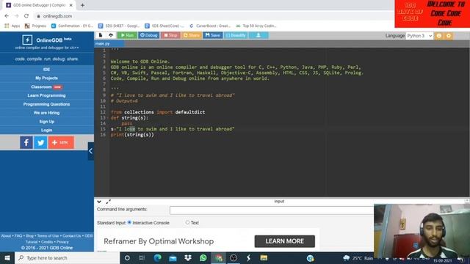Click the LEARN MORE ad button

(x=285, y=241)
